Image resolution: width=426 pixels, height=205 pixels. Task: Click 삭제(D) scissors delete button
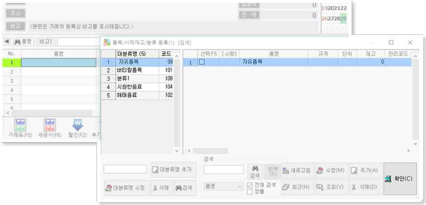click(366, 187)
